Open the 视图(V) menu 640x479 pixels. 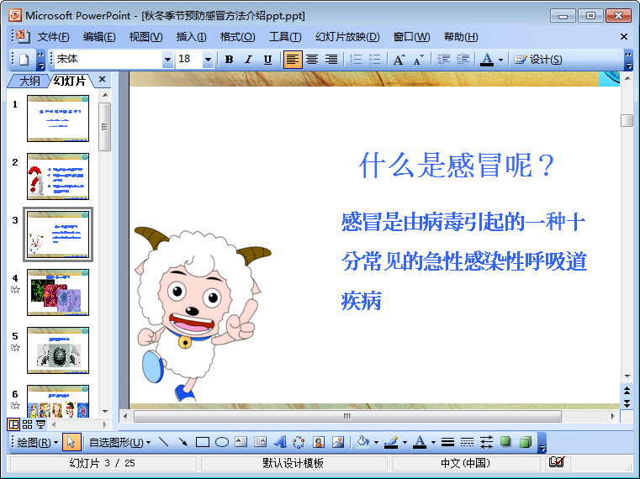[145, 37]
